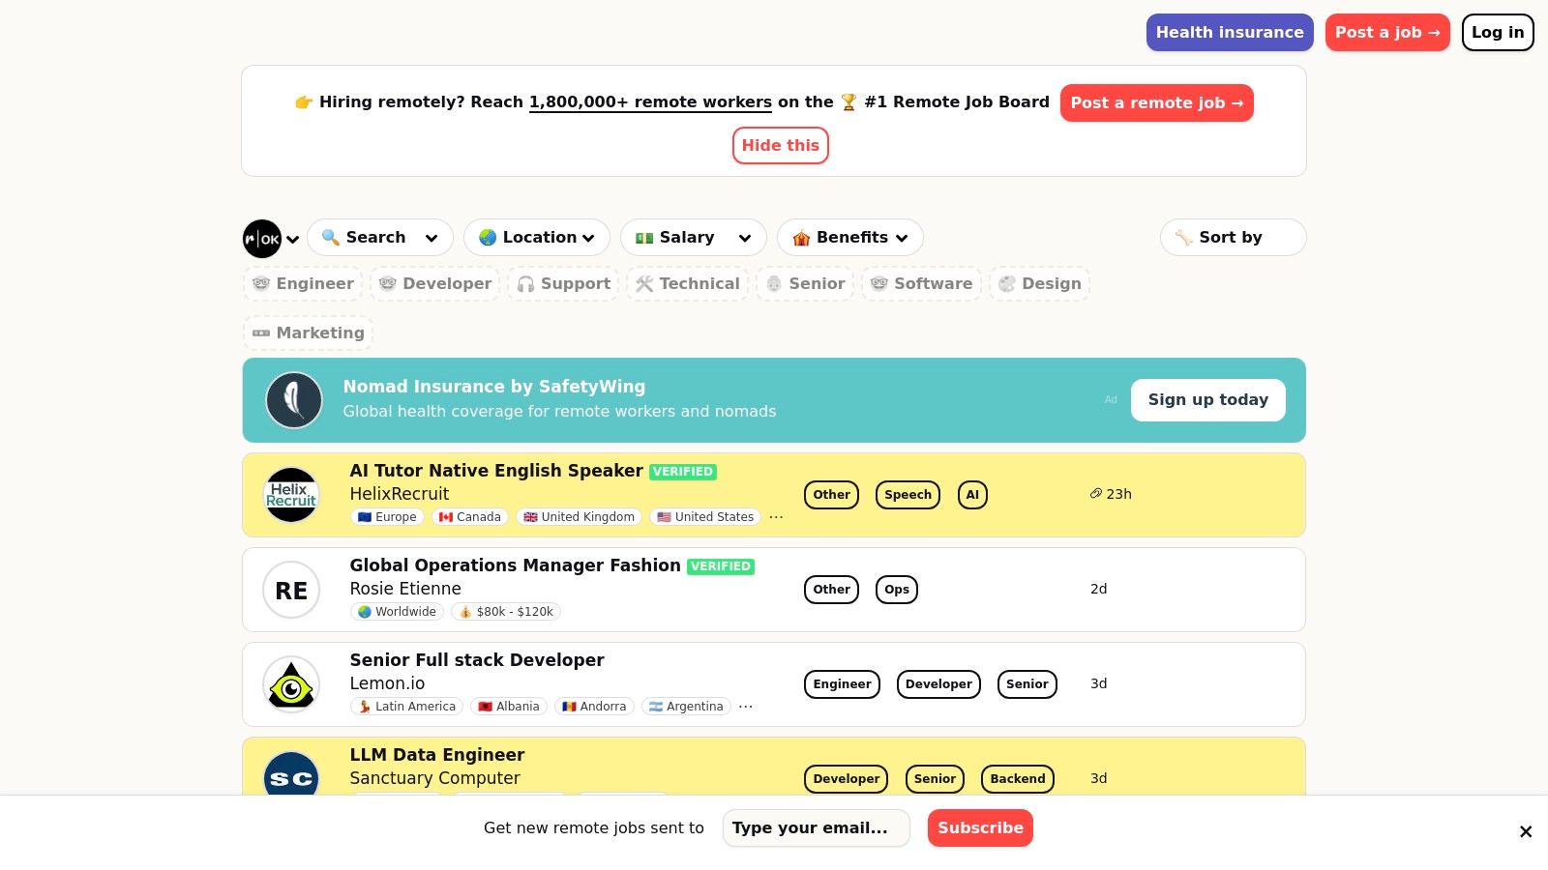The width and height of the screenshot is (1548, 870).
Task: Open the Salary filter dropdown
Action: pyautogui.click(x=694, y=238)
